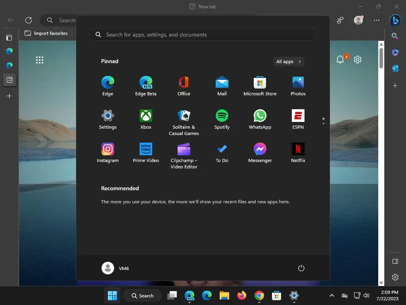Add a site to Edge sidebar

[x=395, y=86]
